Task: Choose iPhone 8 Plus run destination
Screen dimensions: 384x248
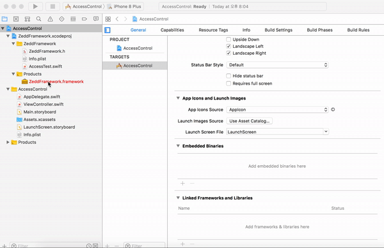Action: click(x=124, y=6)
